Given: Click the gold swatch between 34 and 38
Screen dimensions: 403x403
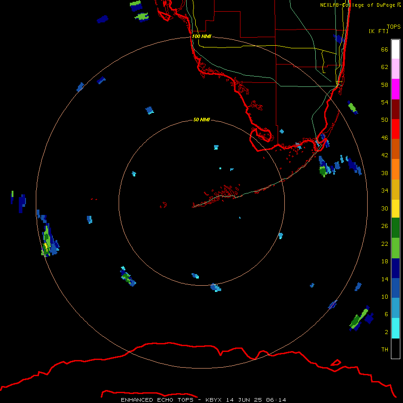Looking at the screenshot, I should point(395,190).
